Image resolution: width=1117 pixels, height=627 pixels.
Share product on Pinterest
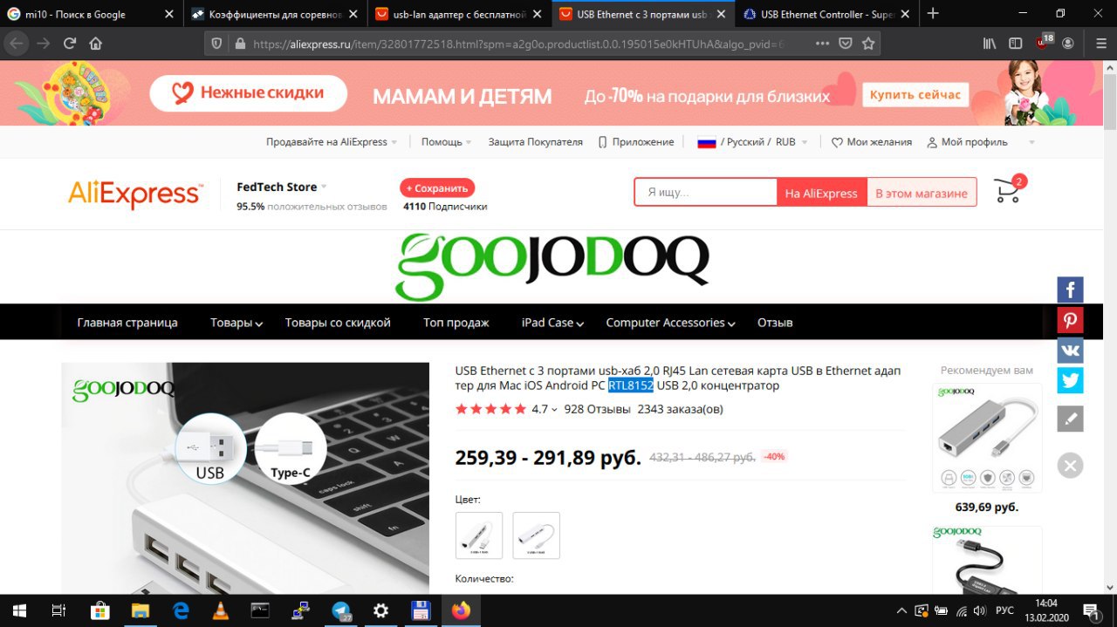pos(1071,320)
